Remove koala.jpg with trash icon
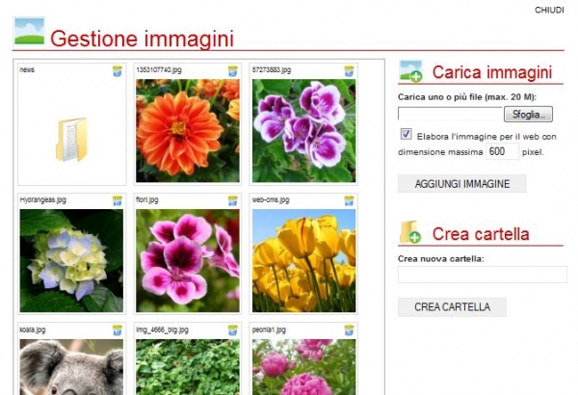Screen dimensions: 578x395 click(x=118, y=330)
